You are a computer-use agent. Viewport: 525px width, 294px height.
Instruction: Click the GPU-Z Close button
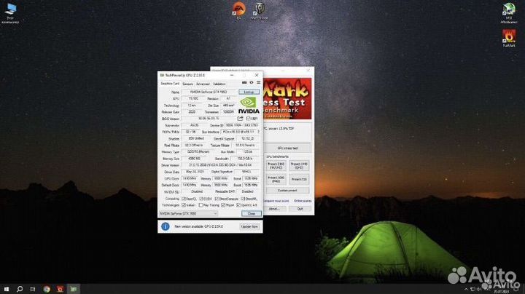(251, 213)
